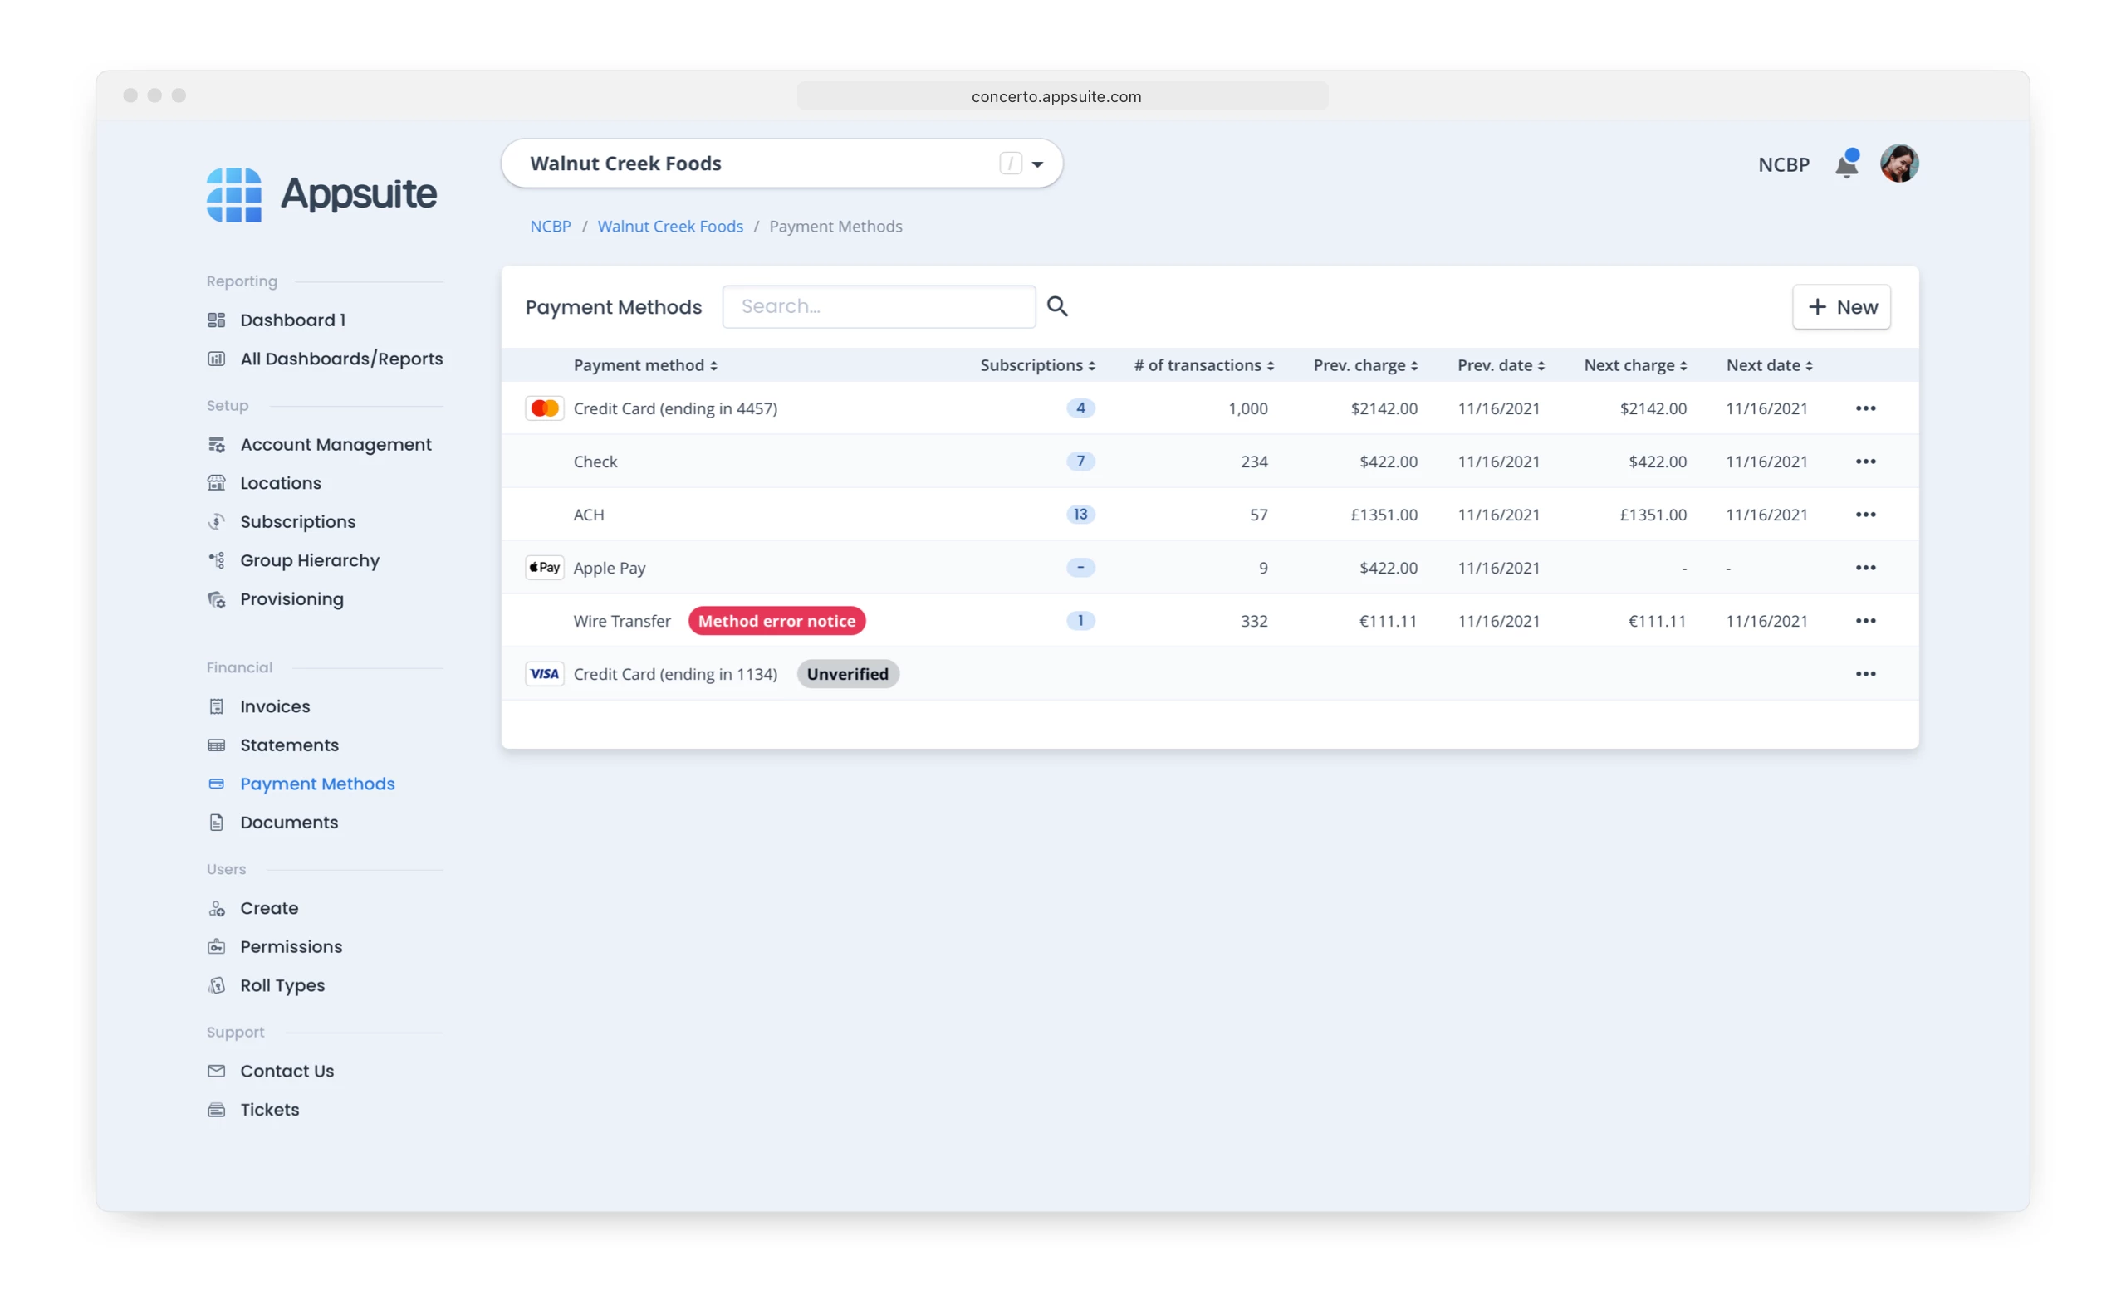Screen dimensions: 2126x1304
Task: Open the Tickets support page
Action: [x=269, y=1110]
